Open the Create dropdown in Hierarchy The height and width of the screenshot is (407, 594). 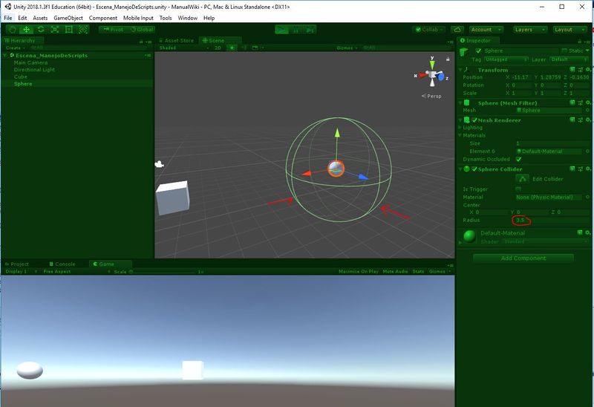click(15, 48)
